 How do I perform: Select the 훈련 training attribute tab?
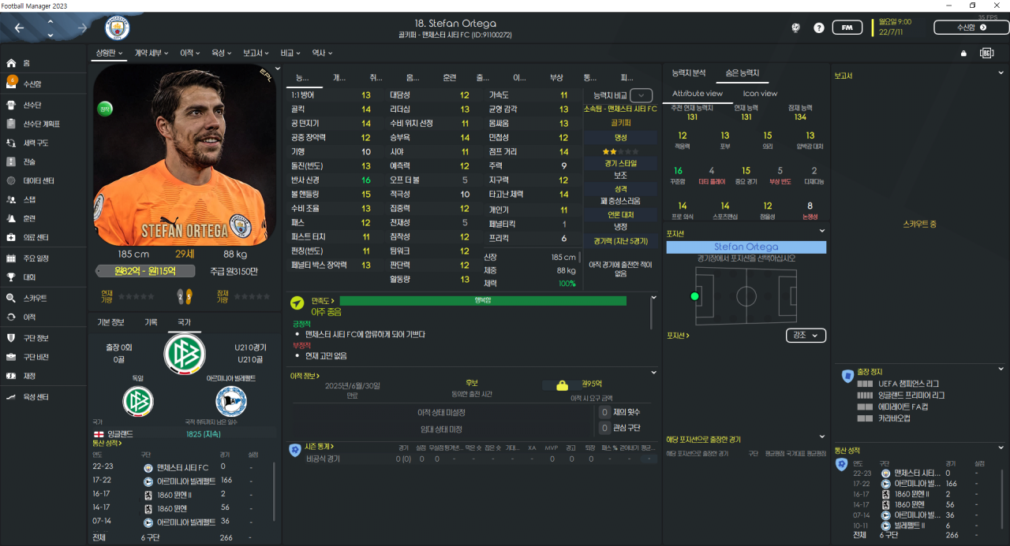click(x=449, y=77)
